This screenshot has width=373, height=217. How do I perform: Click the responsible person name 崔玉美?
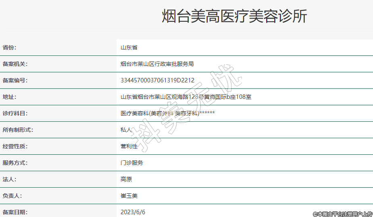coord(129,196)
